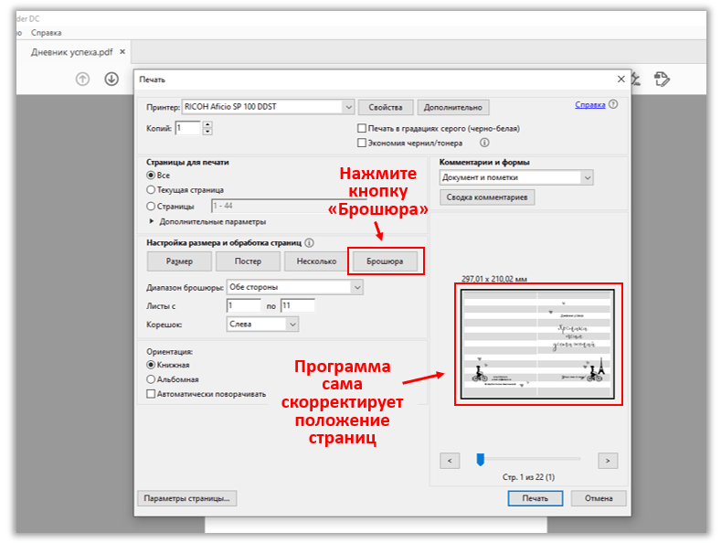Click the booklet print preview thumbnail
721x543 pixels.
[537, 344]
